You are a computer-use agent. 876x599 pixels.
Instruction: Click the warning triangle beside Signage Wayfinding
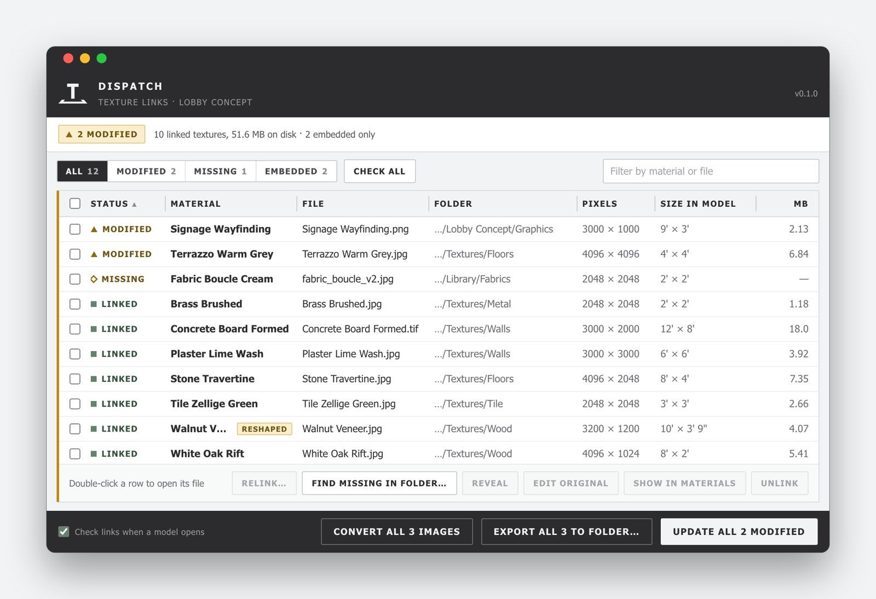[x=94, y=229]
